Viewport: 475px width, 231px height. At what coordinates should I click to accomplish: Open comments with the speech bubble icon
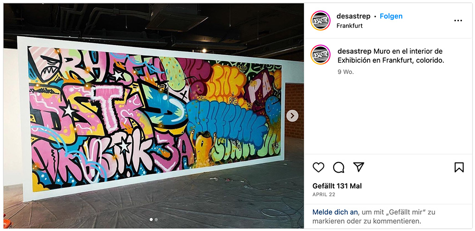tap(338, 167)
